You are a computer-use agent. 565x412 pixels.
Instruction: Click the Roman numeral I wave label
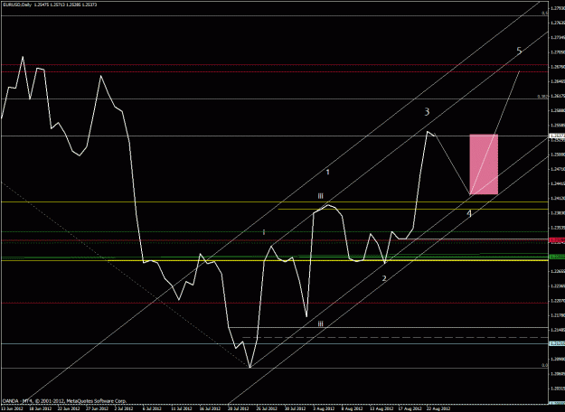click(x=264, y=232)
